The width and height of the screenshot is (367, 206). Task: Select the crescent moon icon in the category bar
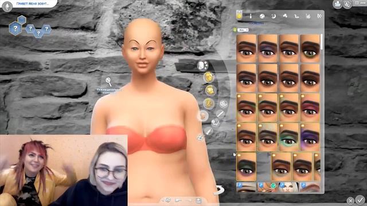(274, 16)
